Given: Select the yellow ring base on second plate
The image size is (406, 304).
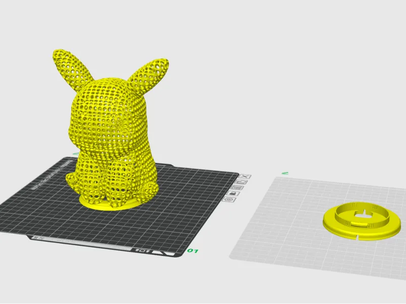Looking at the screenshot, I should click(x=361, y=221).
